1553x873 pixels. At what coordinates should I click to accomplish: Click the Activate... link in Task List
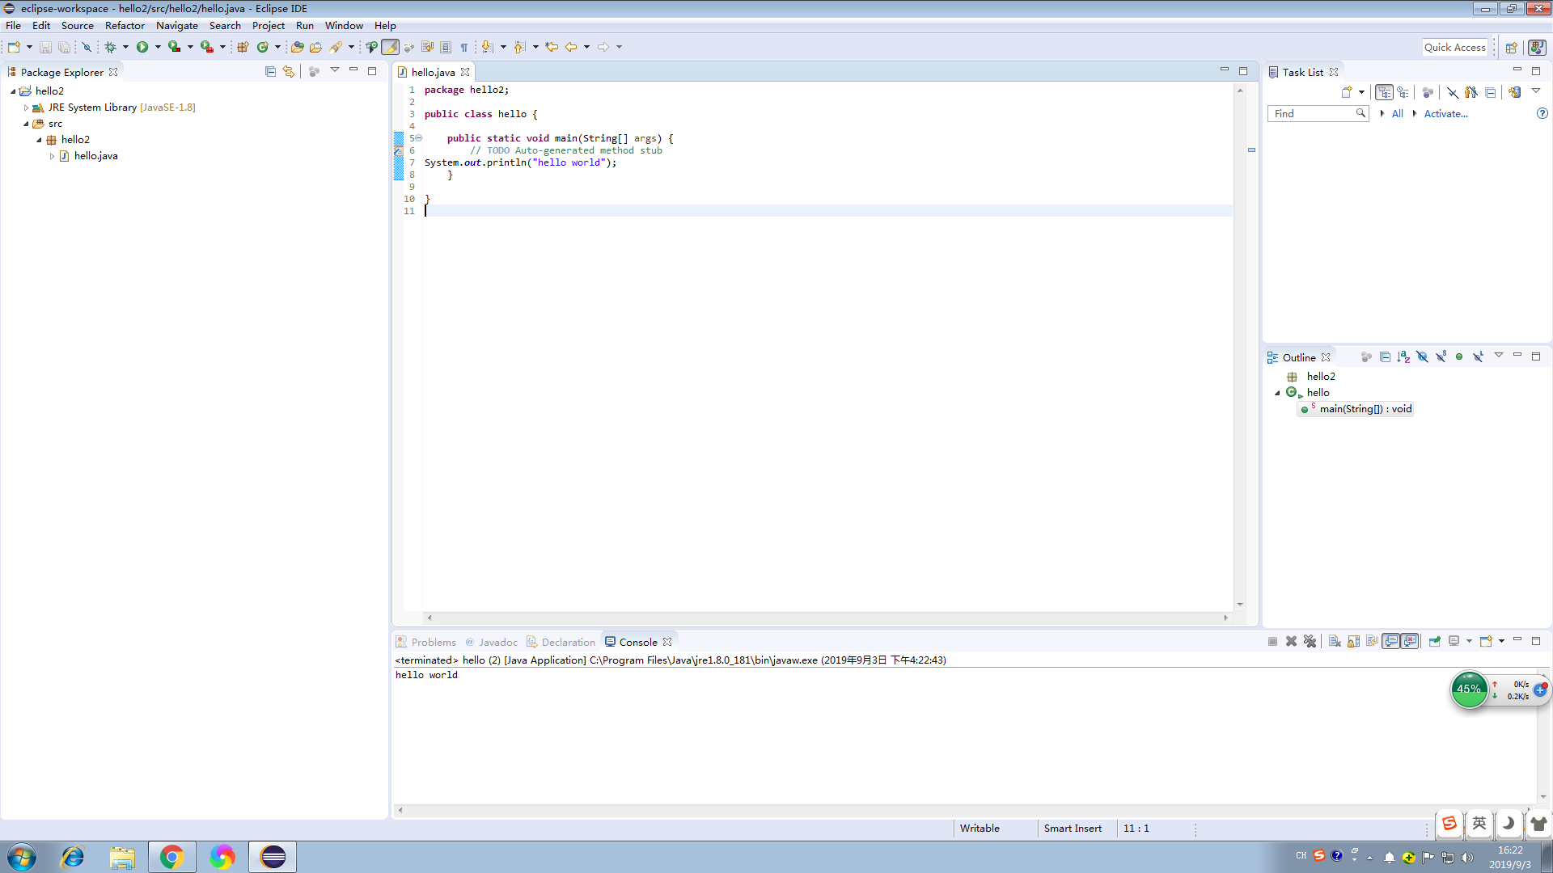click(1445, 113)
